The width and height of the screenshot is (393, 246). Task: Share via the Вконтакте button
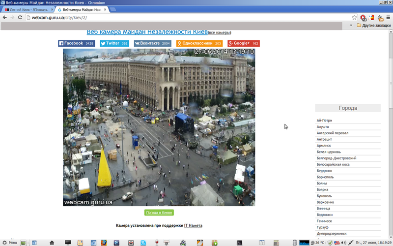tap(153, 43)
